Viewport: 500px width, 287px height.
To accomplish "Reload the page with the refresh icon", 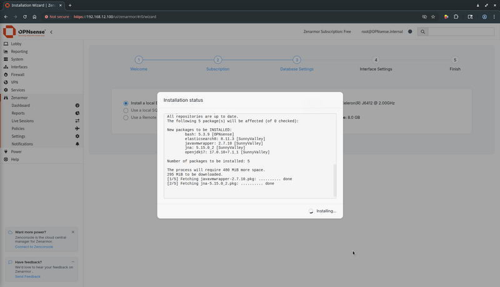I will coord(25,17).
